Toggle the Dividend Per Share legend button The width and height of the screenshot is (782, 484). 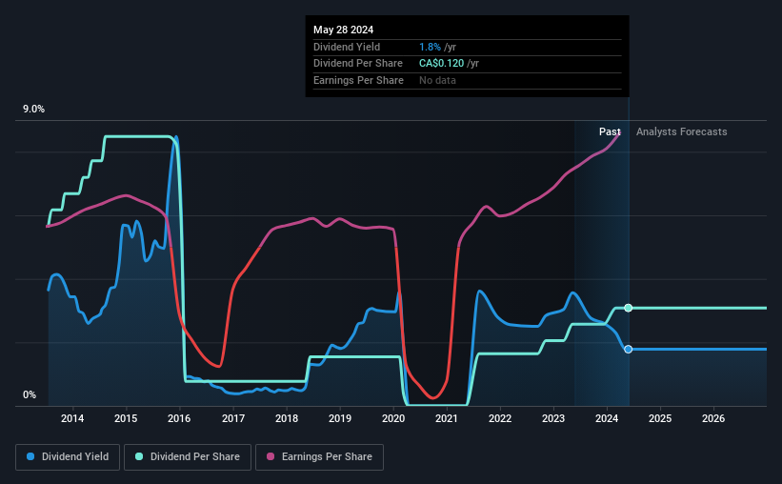[188, 457]
